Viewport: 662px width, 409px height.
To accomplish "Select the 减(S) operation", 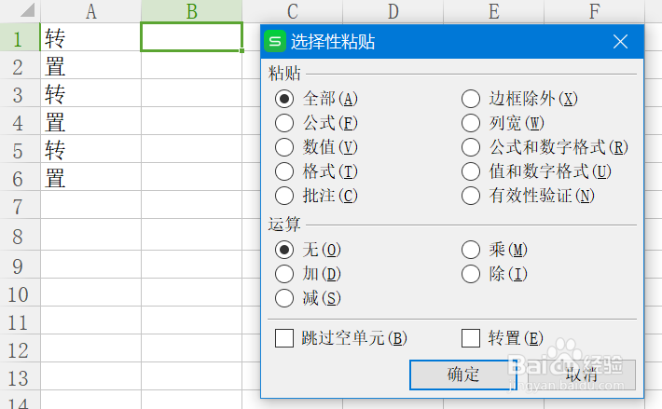I will 284,298.
